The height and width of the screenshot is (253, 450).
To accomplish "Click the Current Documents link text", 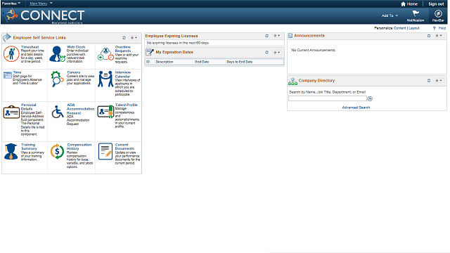I will (x=124, y=147).
